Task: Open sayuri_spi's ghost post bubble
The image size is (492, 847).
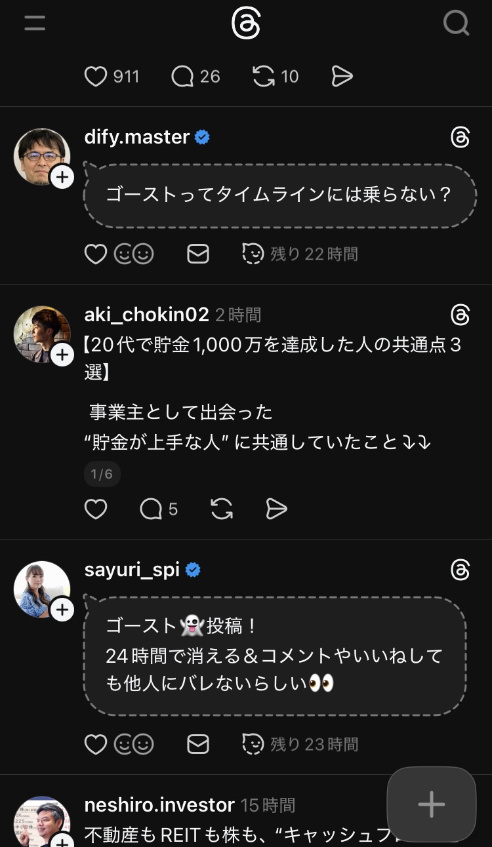Action: [x=275, y=656]
